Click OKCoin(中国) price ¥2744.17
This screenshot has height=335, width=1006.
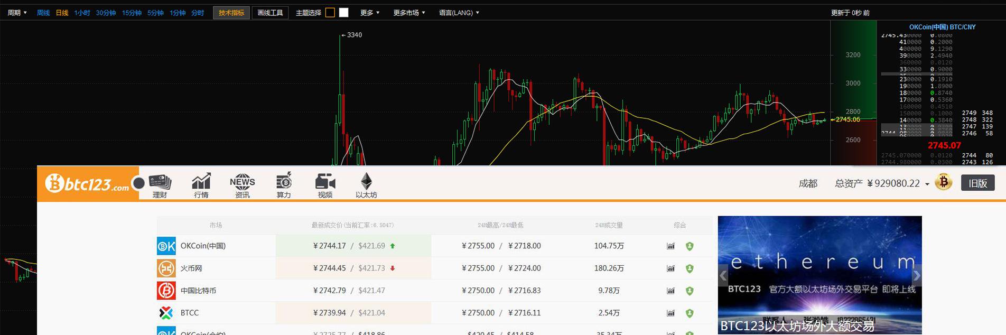[329, 246]
